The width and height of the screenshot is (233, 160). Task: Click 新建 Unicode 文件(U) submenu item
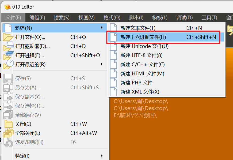point(166,46)
